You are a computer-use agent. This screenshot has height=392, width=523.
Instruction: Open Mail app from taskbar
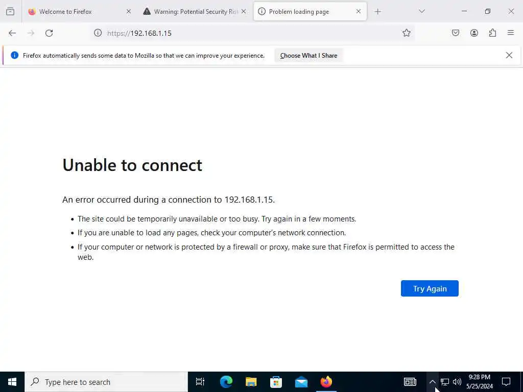point(301,382)
